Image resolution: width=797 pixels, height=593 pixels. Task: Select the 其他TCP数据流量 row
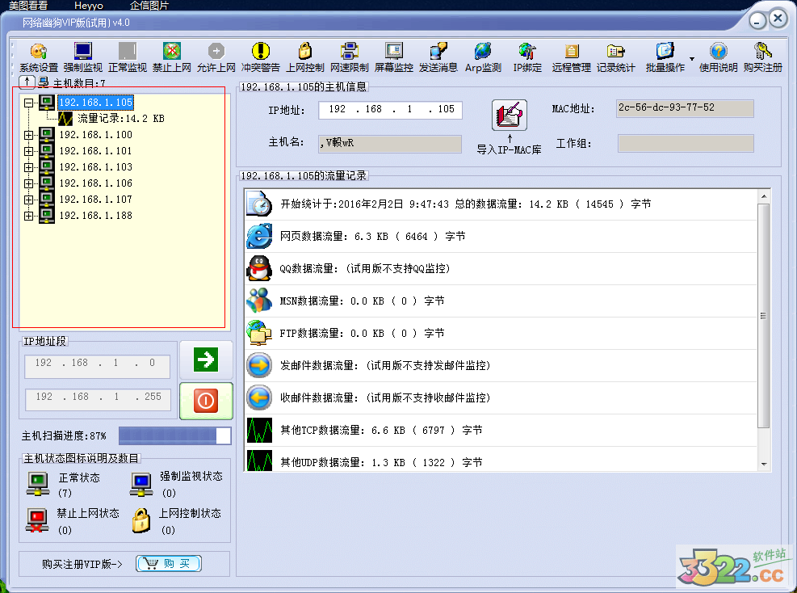501,431
